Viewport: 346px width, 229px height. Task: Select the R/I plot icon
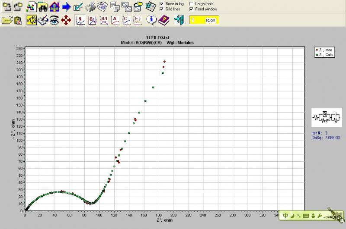pos(103,20)
